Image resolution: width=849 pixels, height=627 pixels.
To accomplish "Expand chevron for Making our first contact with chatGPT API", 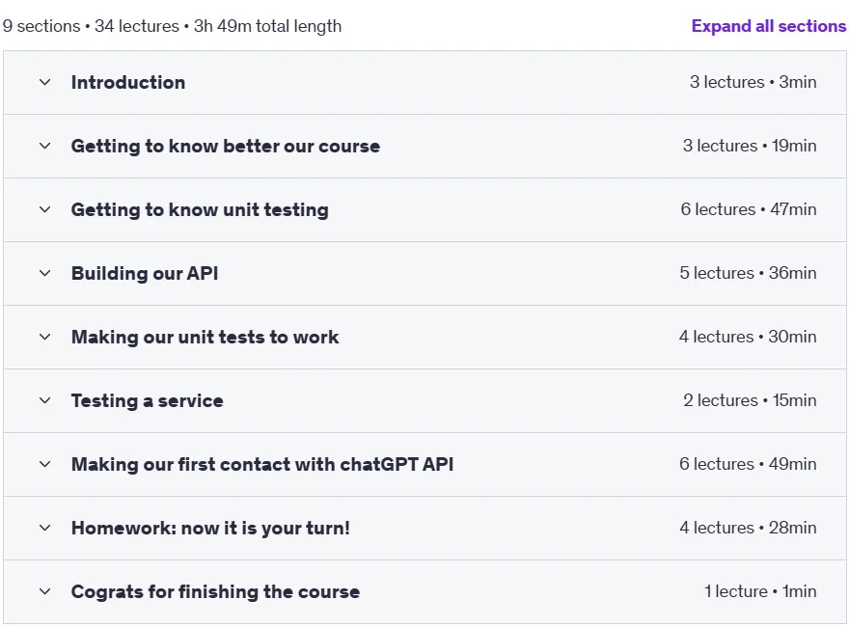I will coord(45,464).
